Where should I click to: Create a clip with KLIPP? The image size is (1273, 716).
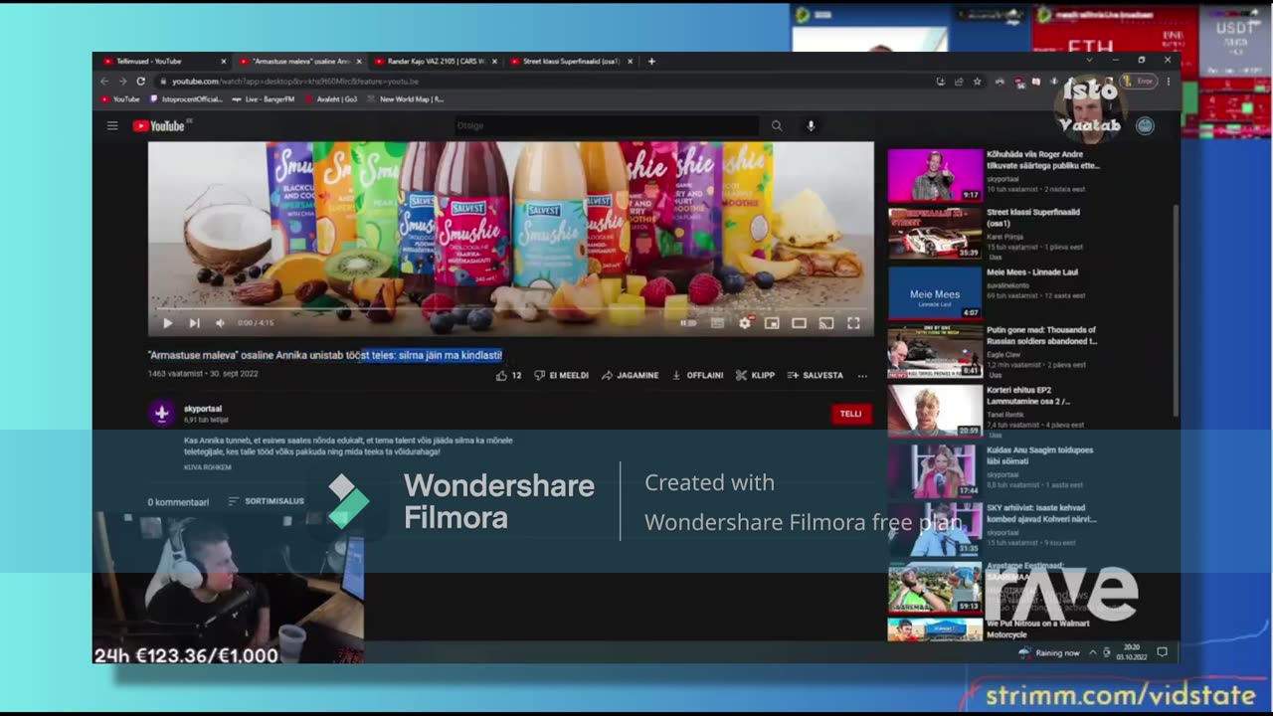coord(756,376)
